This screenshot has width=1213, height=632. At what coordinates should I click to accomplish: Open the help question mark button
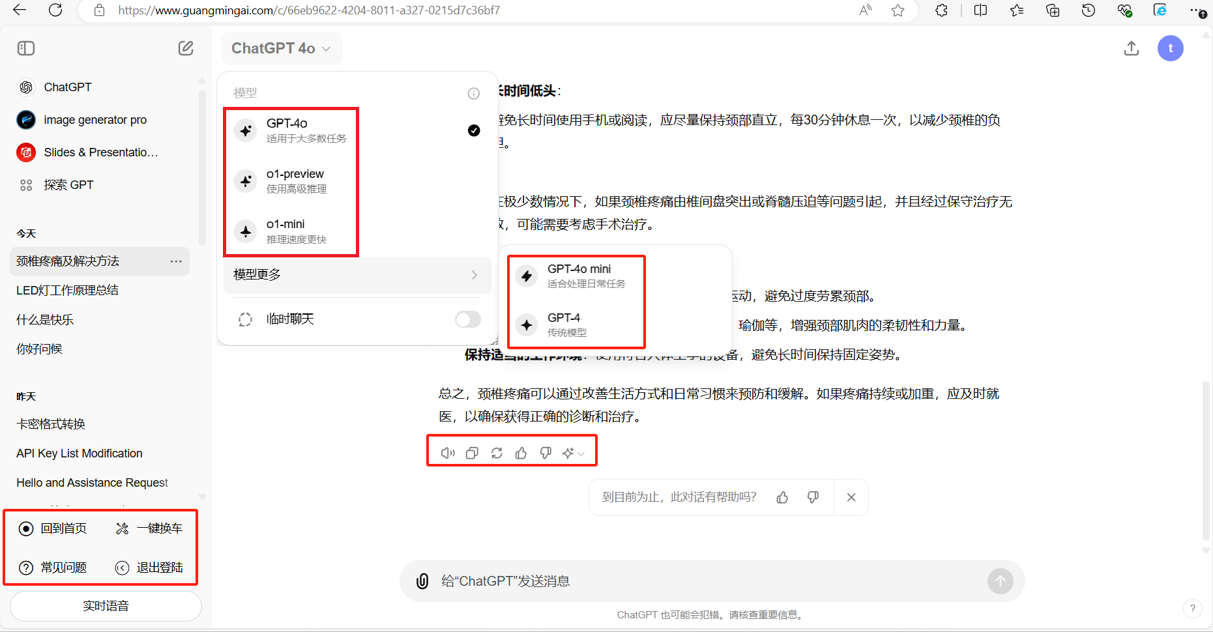(x=1193, y=609)
